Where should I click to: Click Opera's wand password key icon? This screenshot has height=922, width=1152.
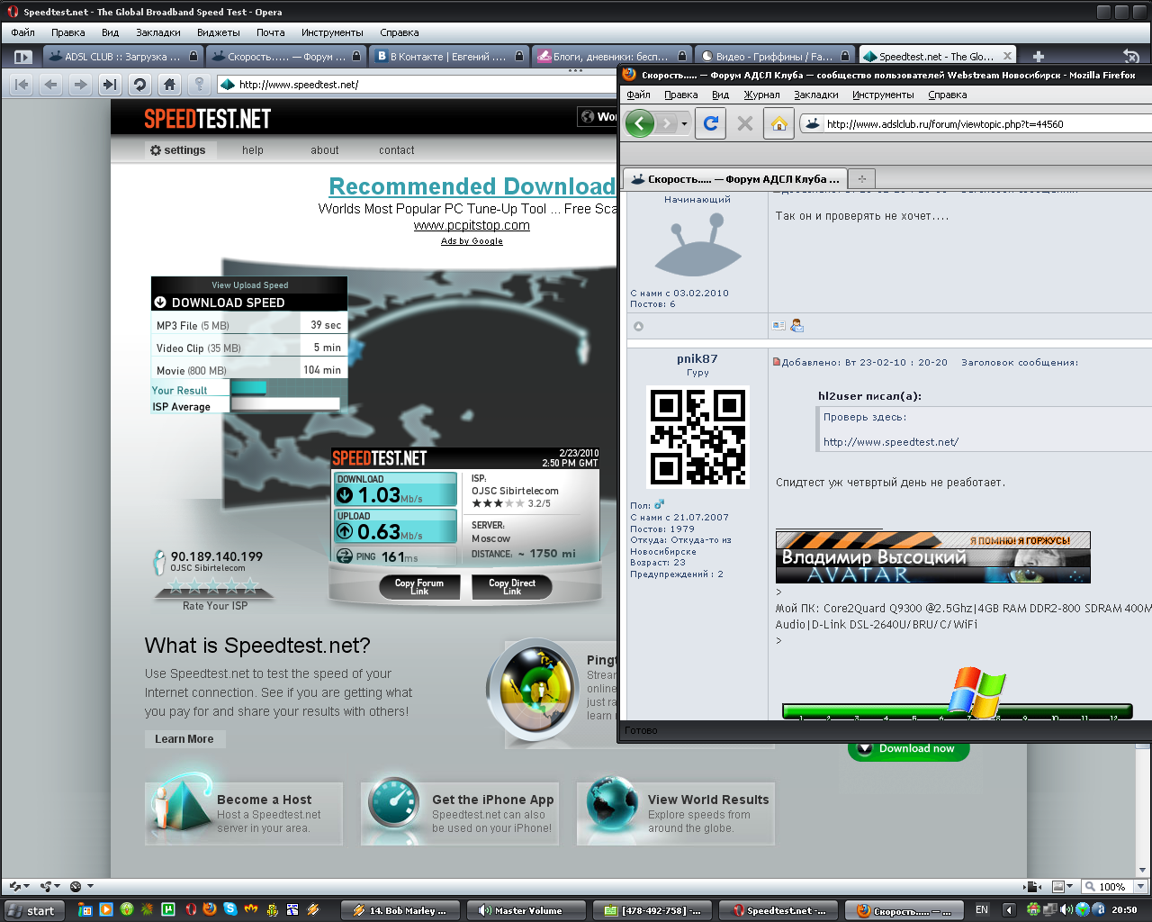(x=199, y=85)
